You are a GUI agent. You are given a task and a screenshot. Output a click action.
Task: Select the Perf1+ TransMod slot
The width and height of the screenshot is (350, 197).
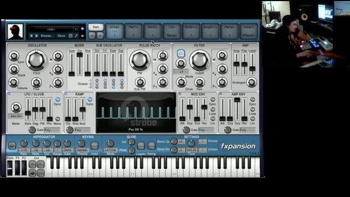pyautogui.click(x=133, y=31)
